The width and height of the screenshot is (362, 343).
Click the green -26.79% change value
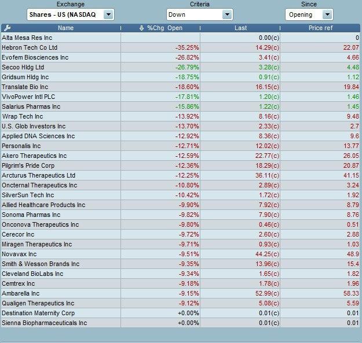click(187, 67)
